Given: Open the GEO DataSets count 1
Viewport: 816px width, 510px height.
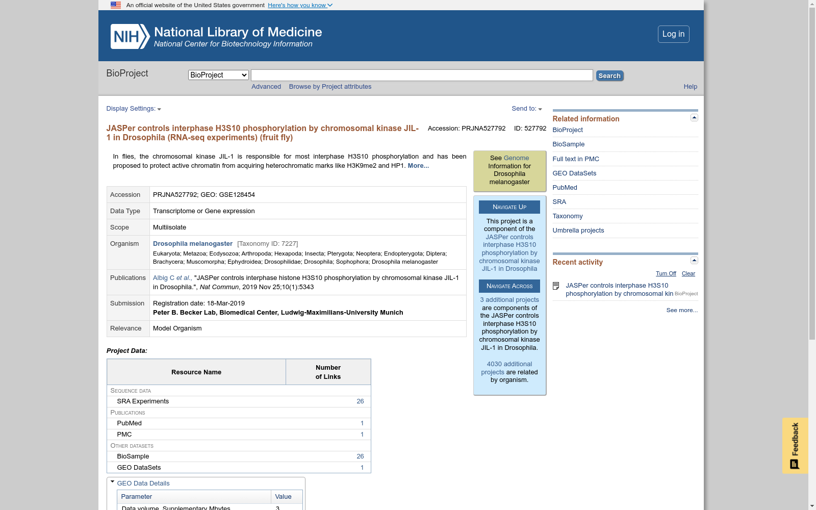Looking at the screenshot, I should click(362, 468).
